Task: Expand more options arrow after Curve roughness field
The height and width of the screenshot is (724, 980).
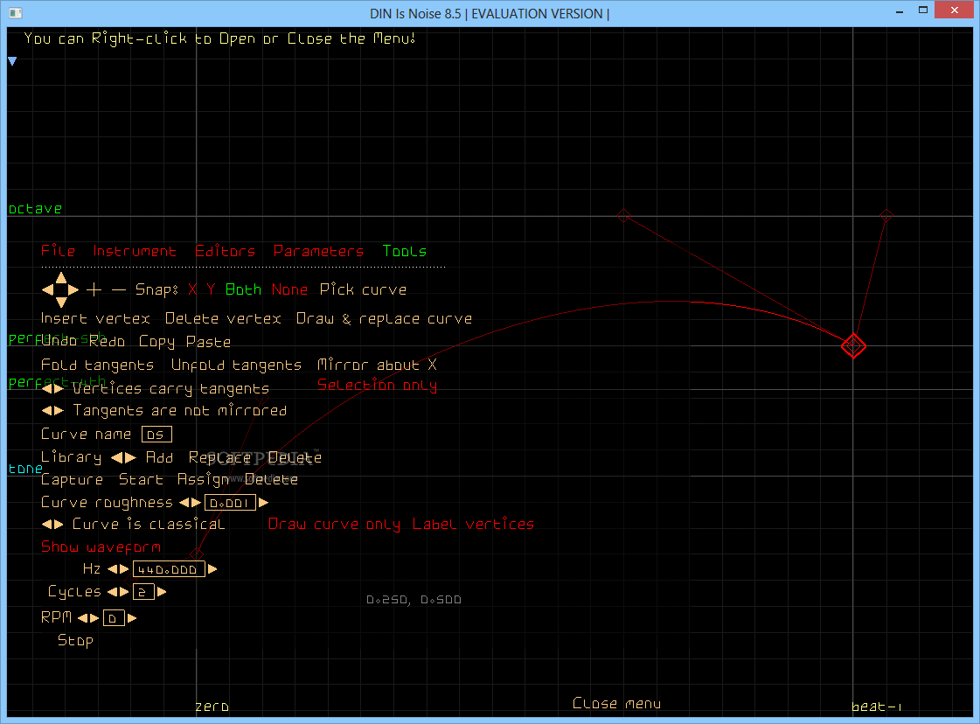Action: pos(263,503)
